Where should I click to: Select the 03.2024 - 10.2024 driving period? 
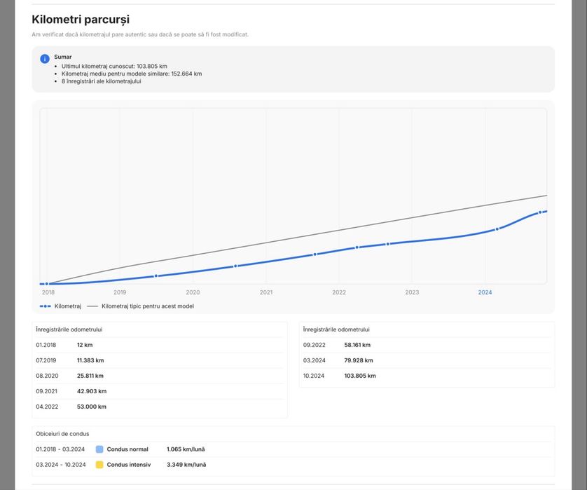coord(61,465)
